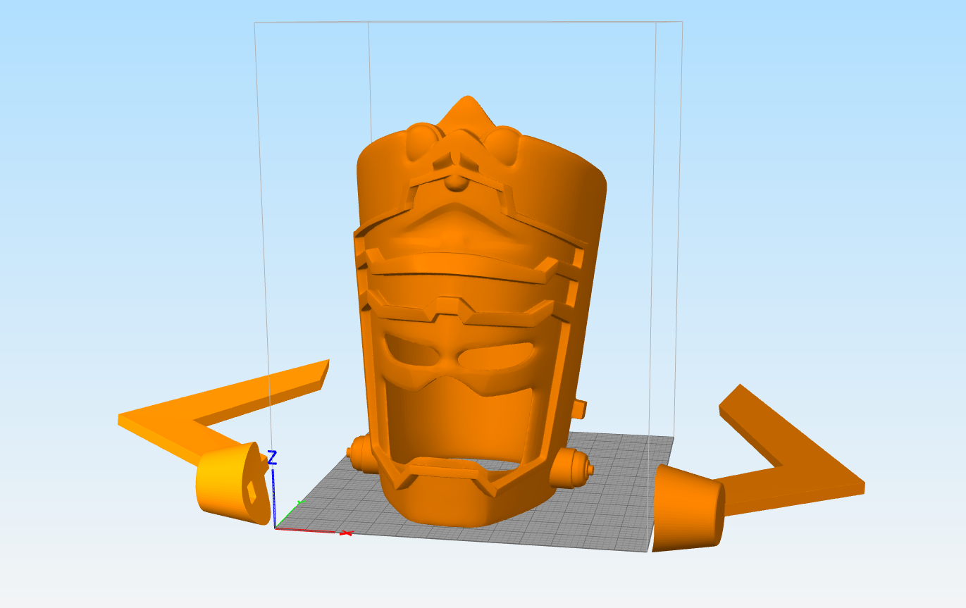Screen dimensions: 966x608
Task: Click the blue Z axis label
Action: (272, 457)
